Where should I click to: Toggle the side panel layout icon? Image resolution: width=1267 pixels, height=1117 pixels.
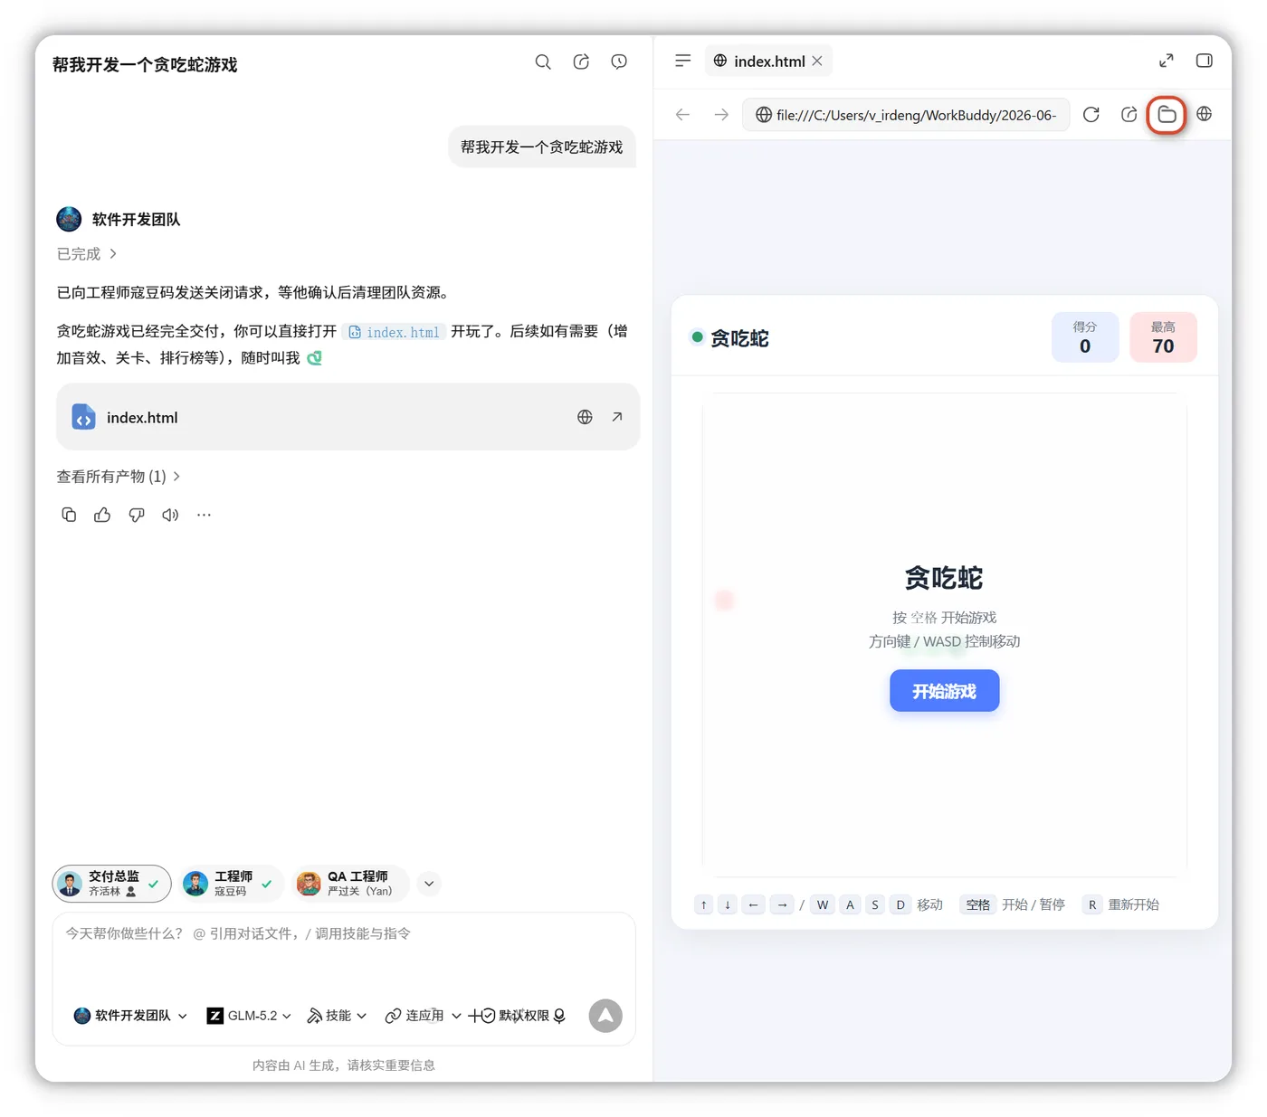1205,61
